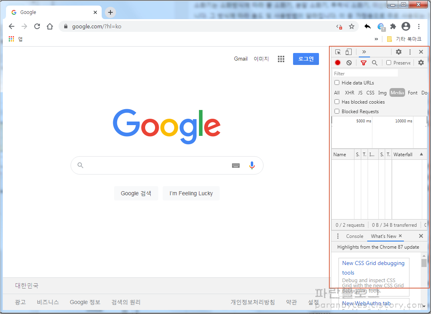Select the DevTools inspect element tool

(x=338, y=52)
